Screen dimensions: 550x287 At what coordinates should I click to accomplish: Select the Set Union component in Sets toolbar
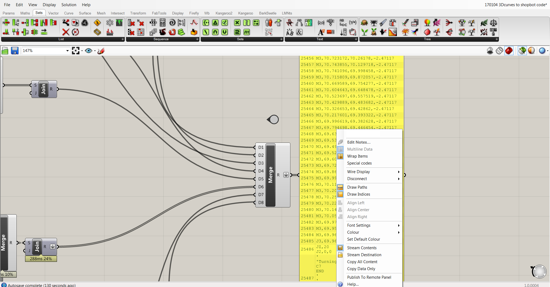click(x=225, y=32)
